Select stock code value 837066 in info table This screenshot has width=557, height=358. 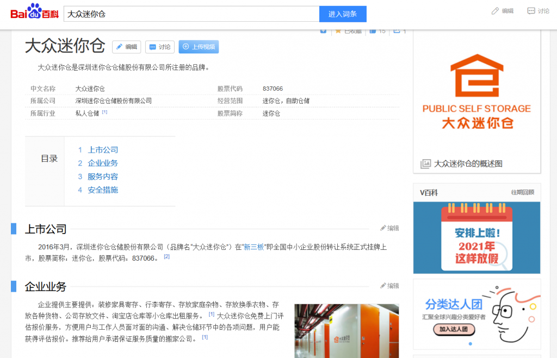click(x=273, y=89)
